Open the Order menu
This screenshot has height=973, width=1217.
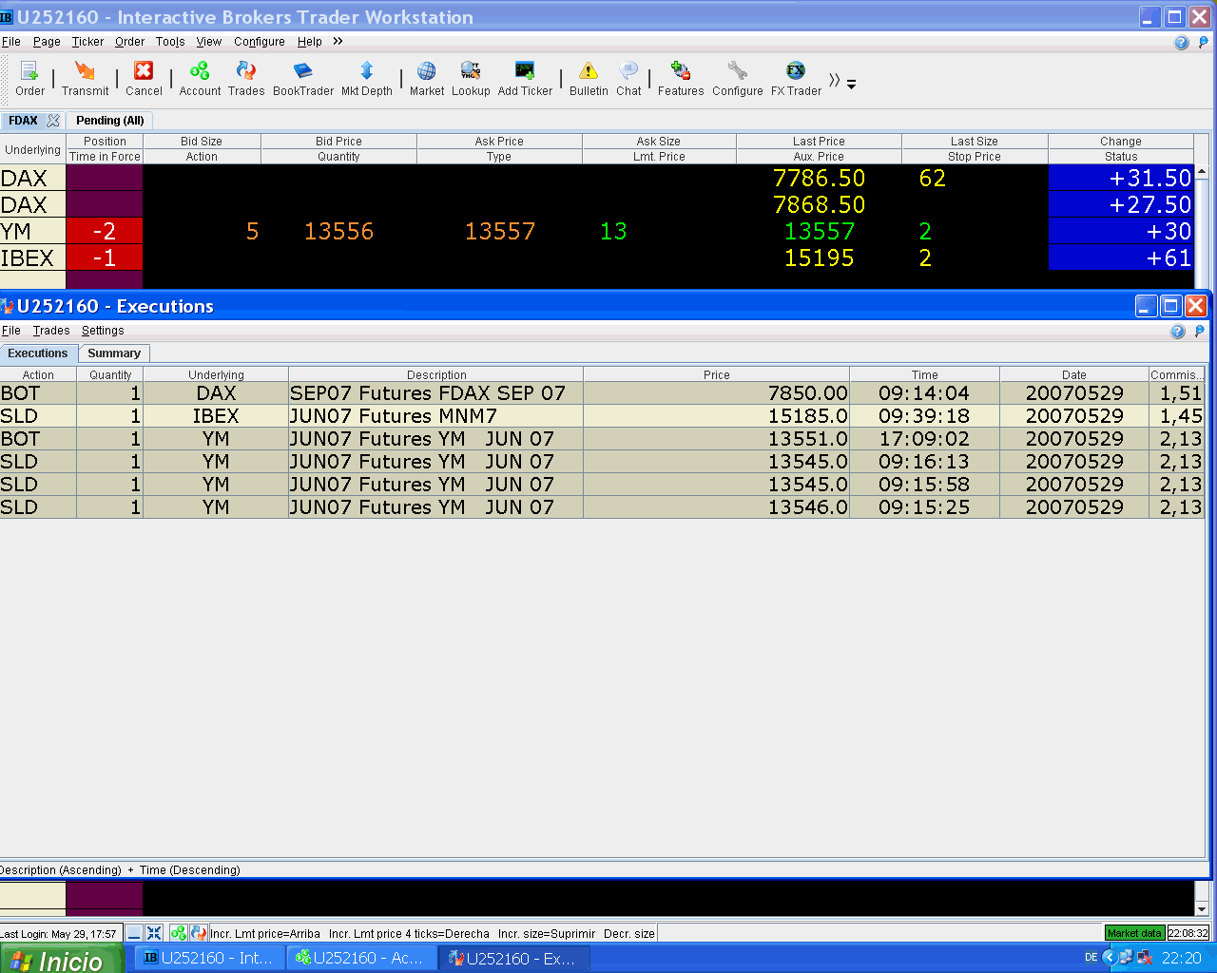tap(130, 42)
